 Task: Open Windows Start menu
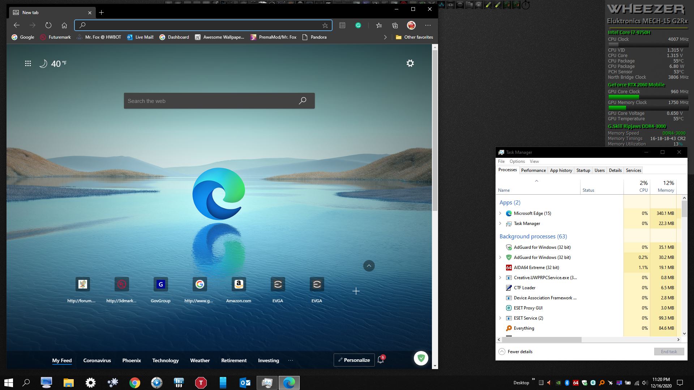tap(9, 383)
